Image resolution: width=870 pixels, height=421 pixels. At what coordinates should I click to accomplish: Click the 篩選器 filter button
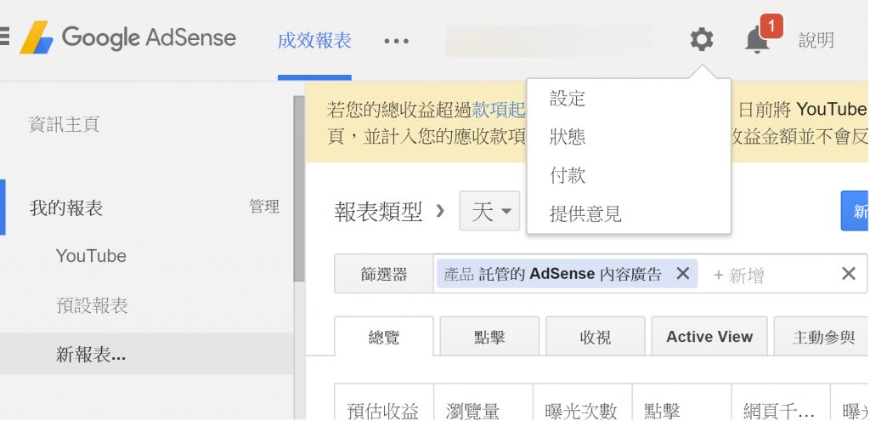(x=384, y=274)
